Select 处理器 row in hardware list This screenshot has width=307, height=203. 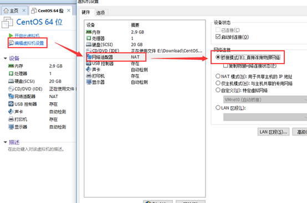[145, 38]
